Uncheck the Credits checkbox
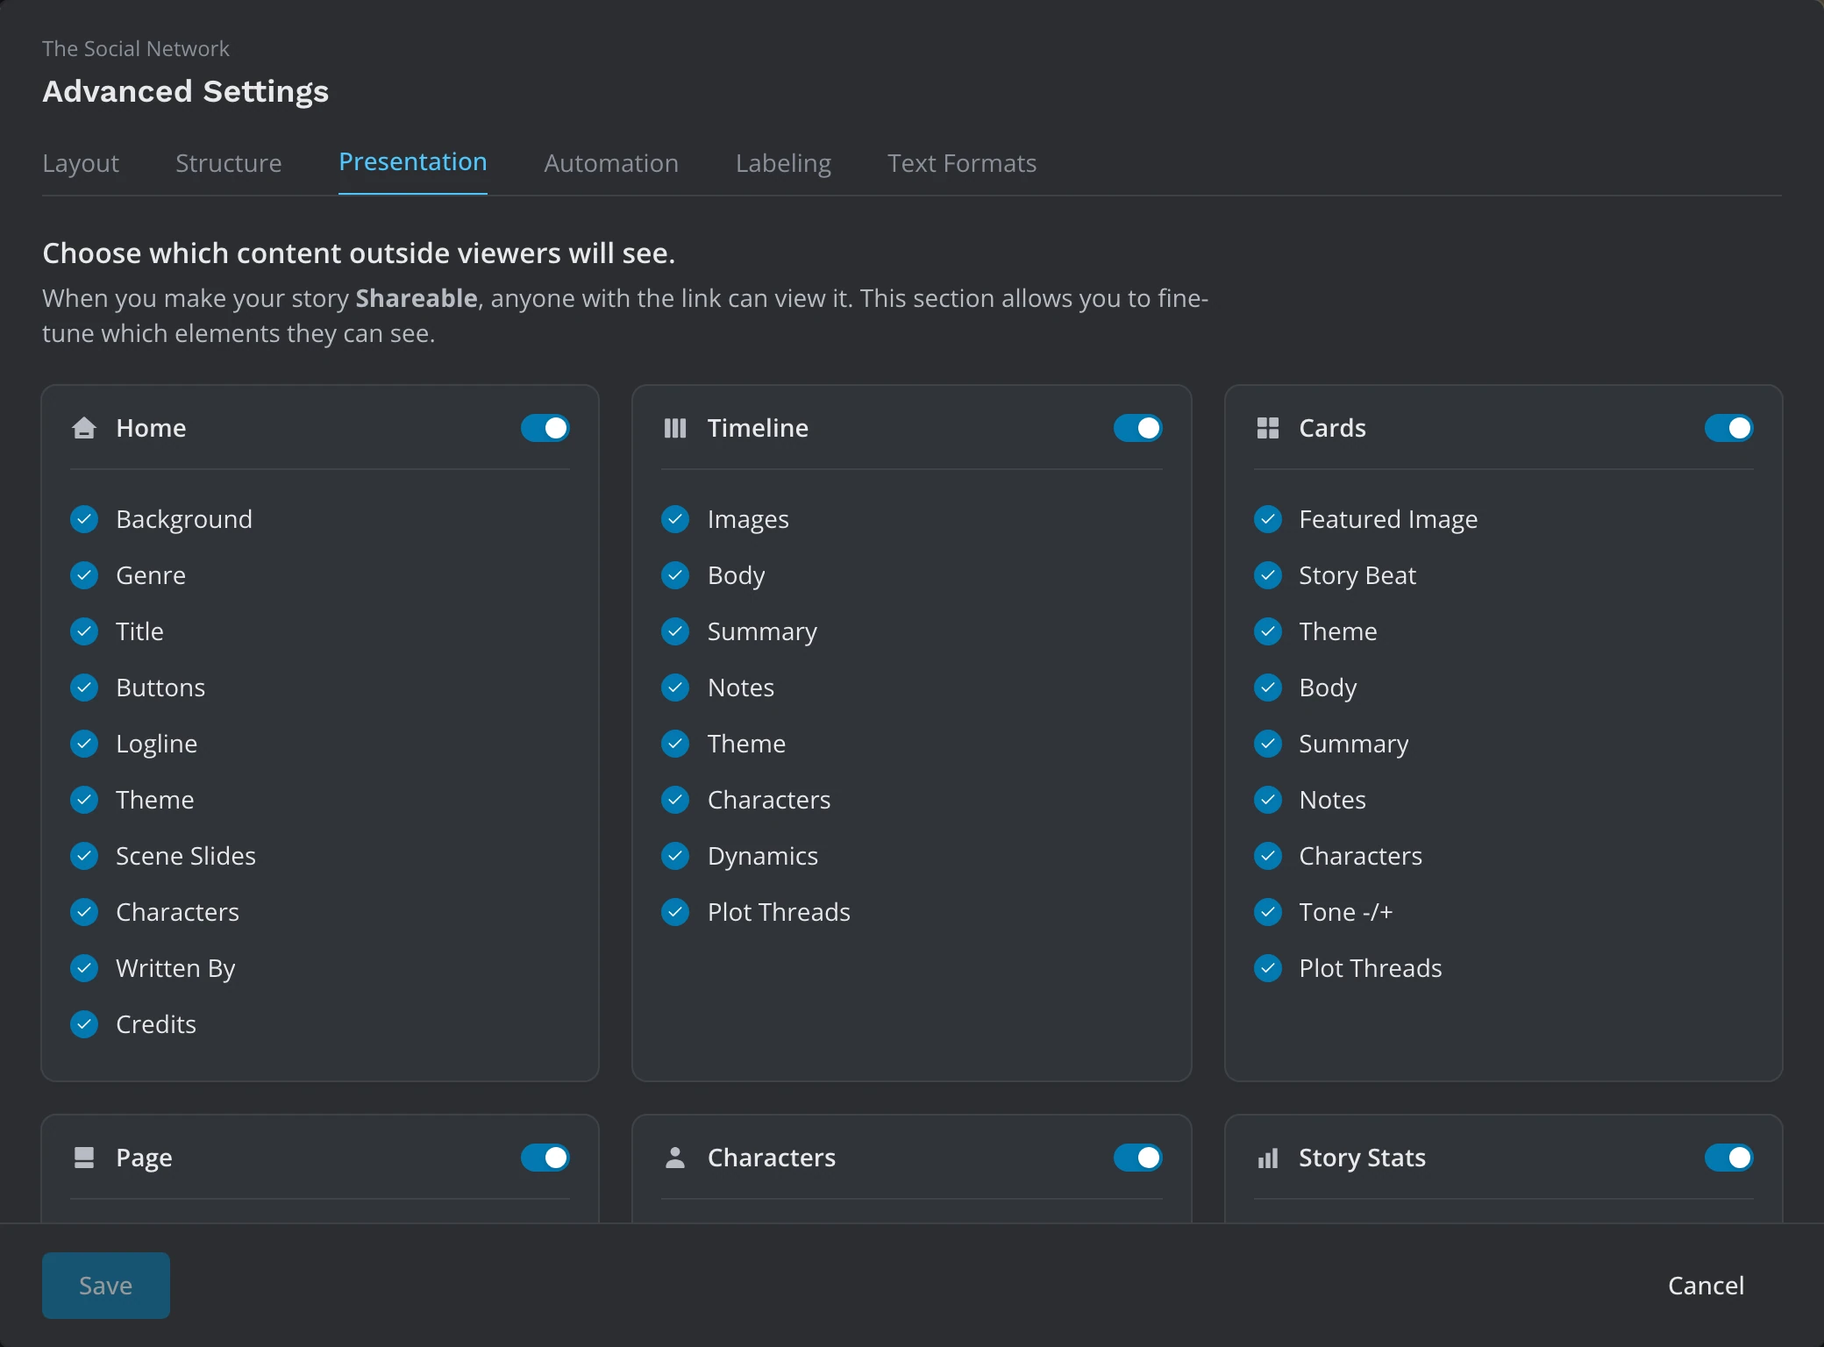The image size is (1824, 1347). [84, 1024]
